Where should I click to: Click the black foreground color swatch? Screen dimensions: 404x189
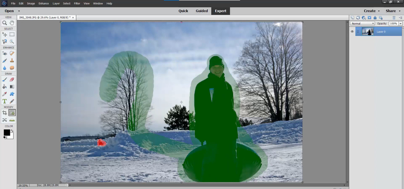7,132
